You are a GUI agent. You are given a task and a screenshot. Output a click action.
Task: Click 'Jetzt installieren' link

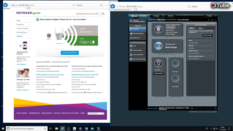(21, 64)
